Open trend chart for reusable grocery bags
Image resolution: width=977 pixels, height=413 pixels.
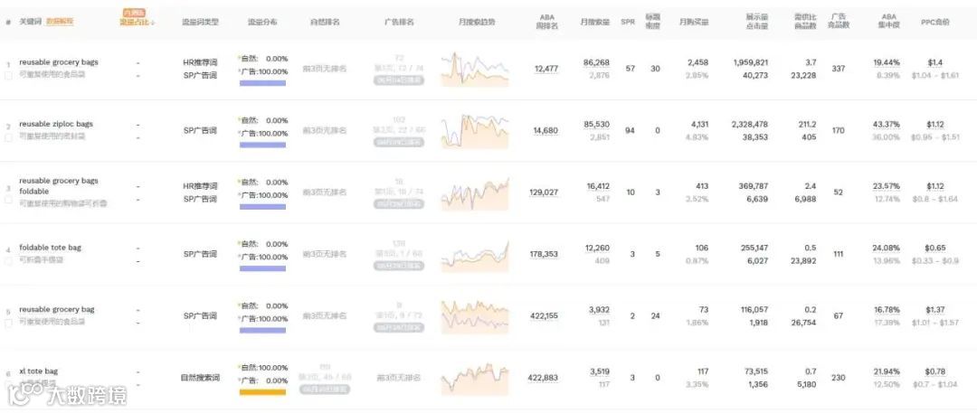[475, 69]
